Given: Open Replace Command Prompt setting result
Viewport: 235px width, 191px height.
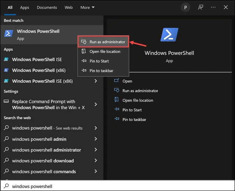Looking at the screenshot, I should click(52, 104).
